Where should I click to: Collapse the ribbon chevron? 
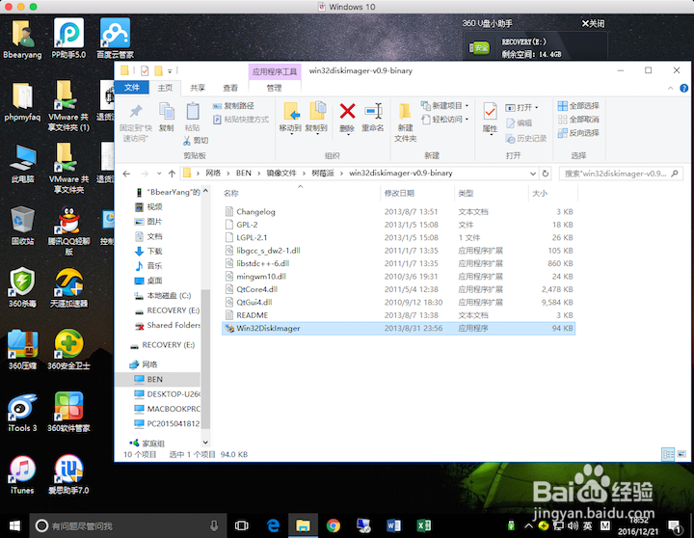click(670, 88)
